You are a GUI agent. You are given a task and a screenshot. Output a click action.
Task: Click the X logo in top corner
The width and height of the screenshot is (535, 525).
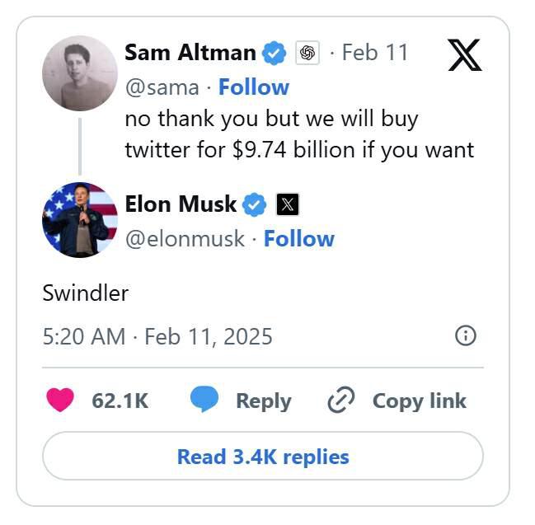(464, 55)
